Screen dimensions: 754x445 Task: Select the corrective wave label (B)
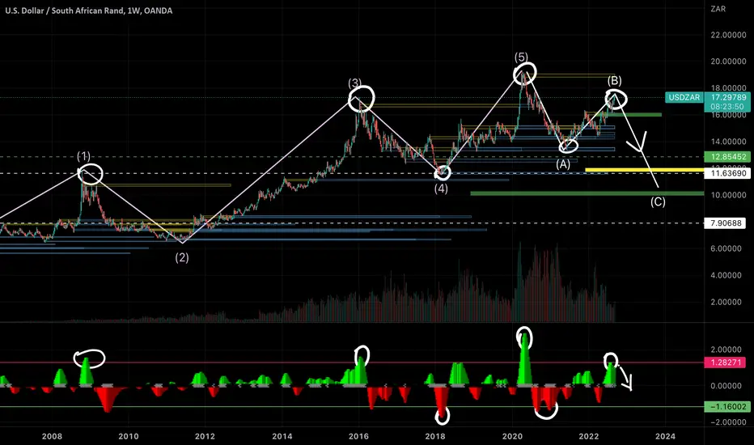pos(615,80)
